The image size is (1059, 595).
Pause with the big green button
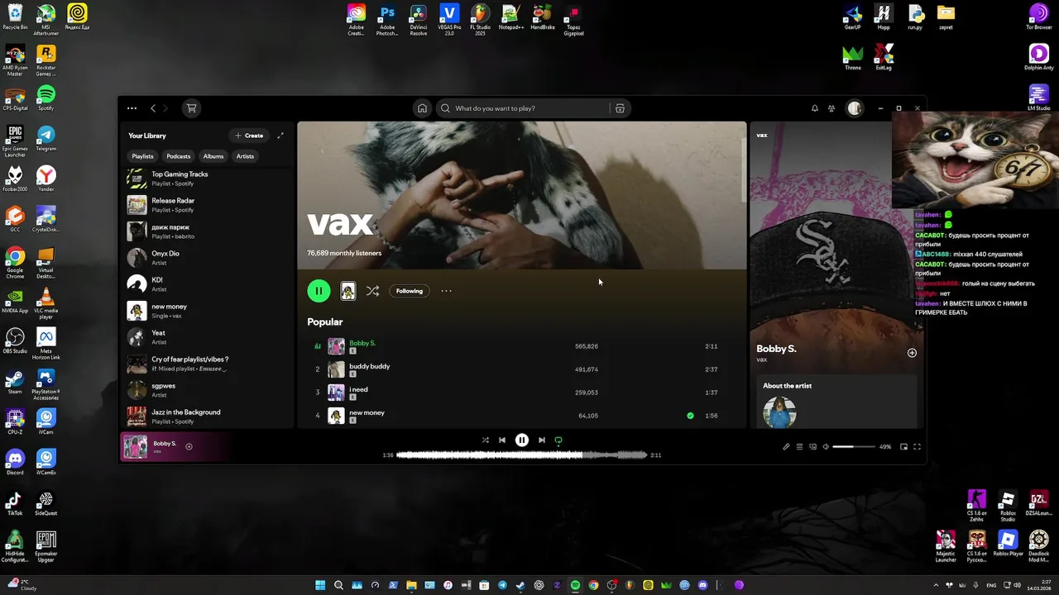click(319, 291)
